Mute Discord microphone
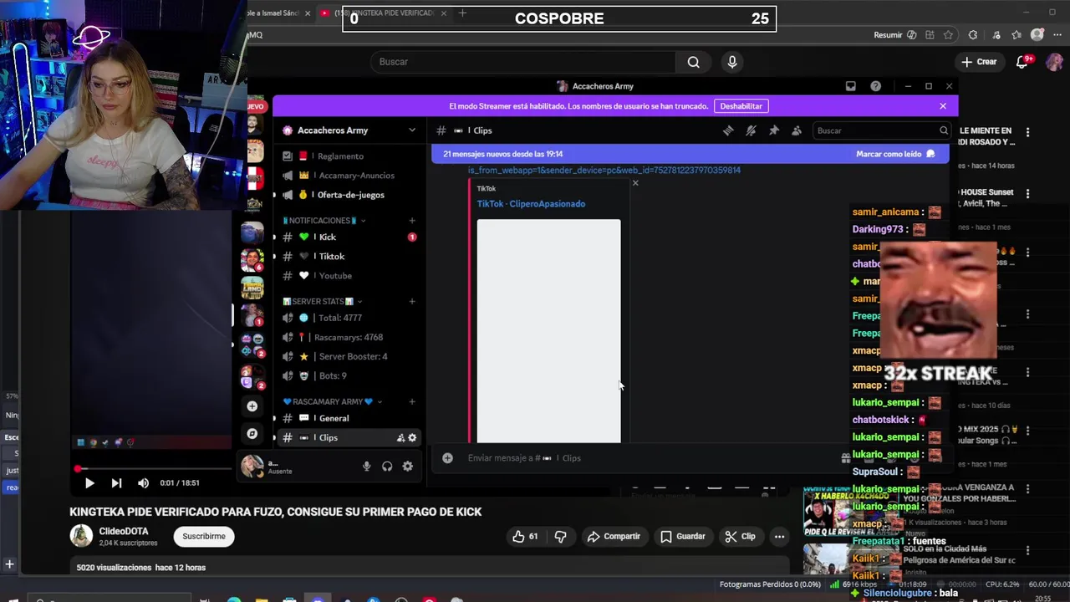The width and height of the screenshot is (1070, 602). 366,467
